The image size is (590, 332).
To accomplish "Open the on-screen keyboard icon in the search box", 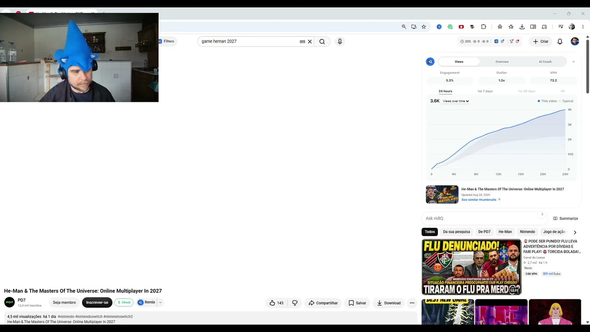I will [x=302, y=41].
